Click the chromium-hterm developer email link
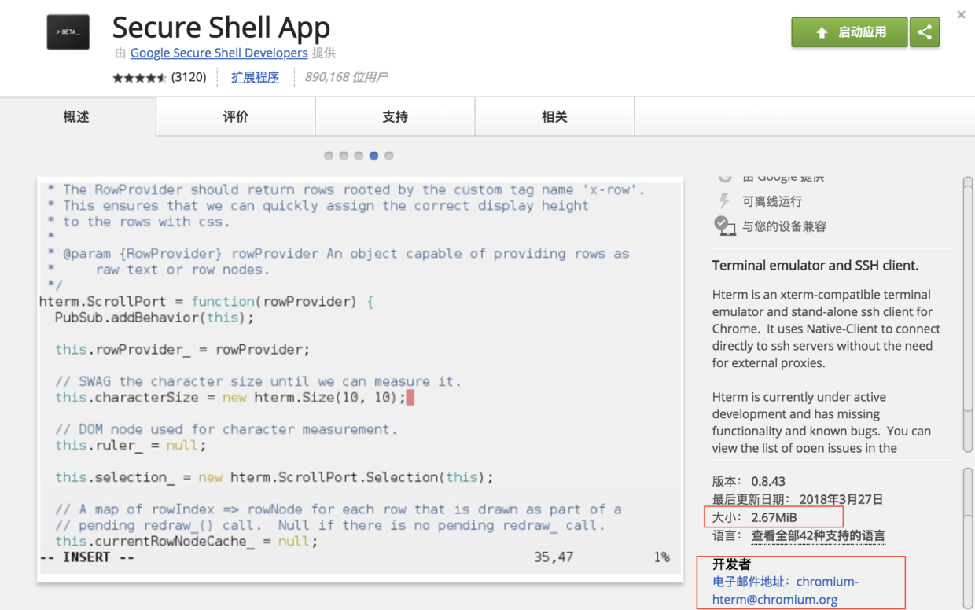This screenshot has width=975, height=610. click(x=786, y=590)
